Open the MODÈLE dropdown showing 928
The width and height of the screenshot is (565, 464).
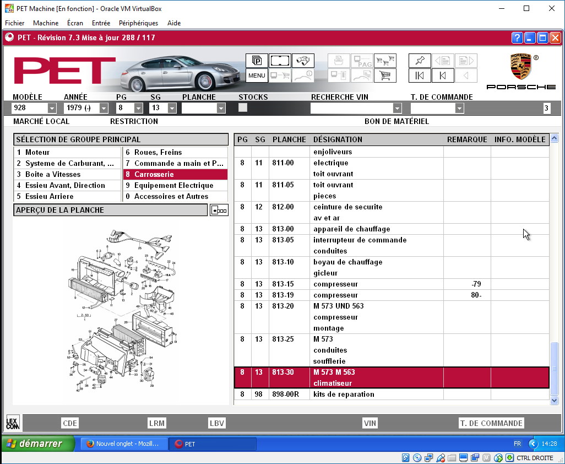[52, 108]
